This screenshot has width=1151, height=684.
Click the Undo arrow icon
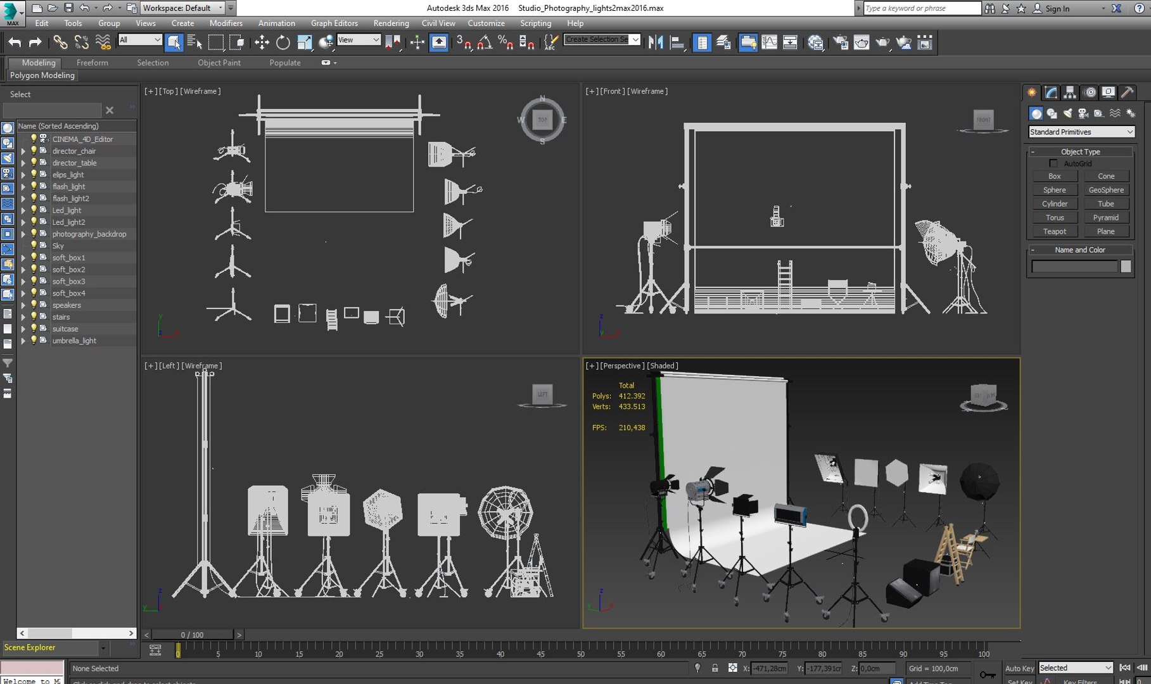click(x=15, y=42)
